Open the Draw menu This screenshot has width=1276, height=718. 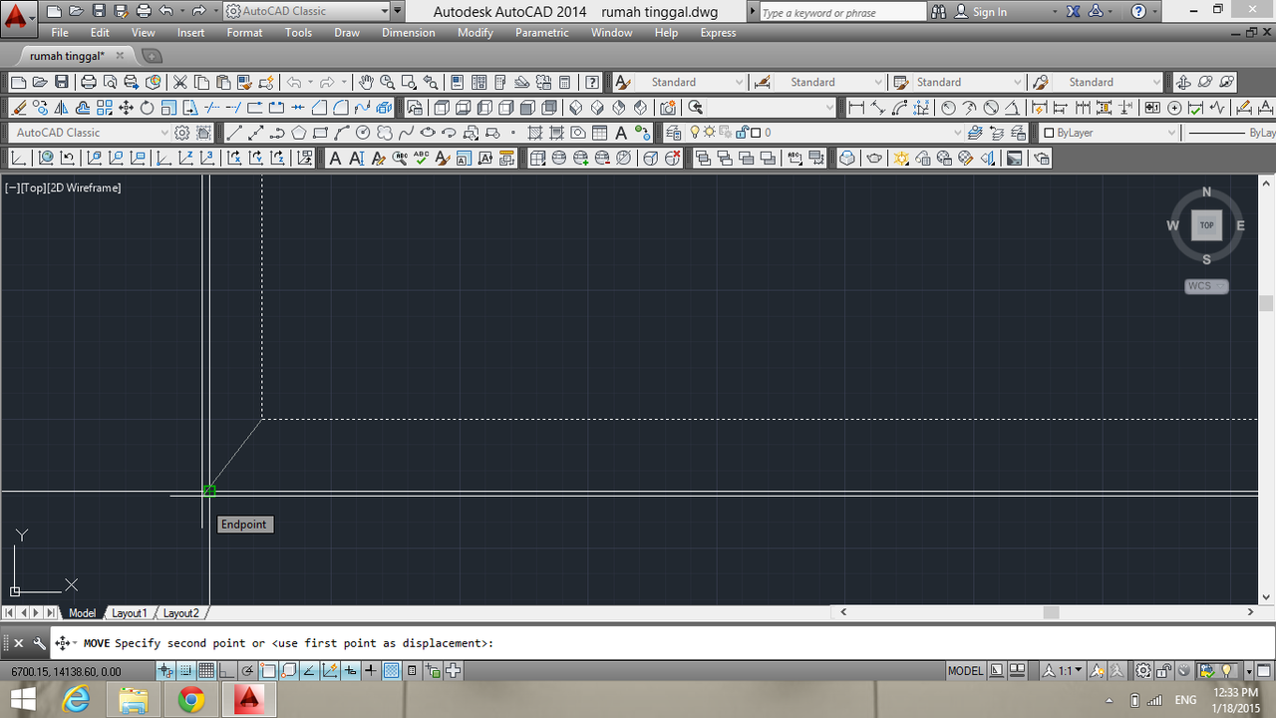pos(347,33)
